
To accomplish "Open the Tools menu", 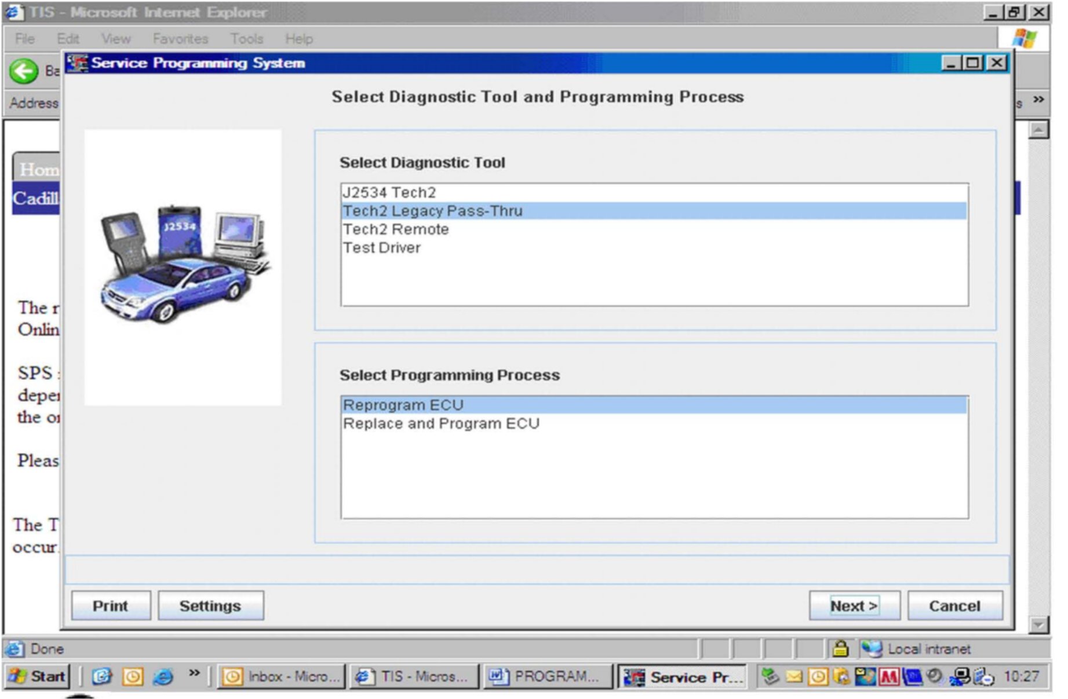I will point(246,39).
